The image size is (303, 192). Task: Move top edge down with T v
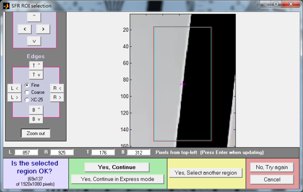(x=36, y=75)
